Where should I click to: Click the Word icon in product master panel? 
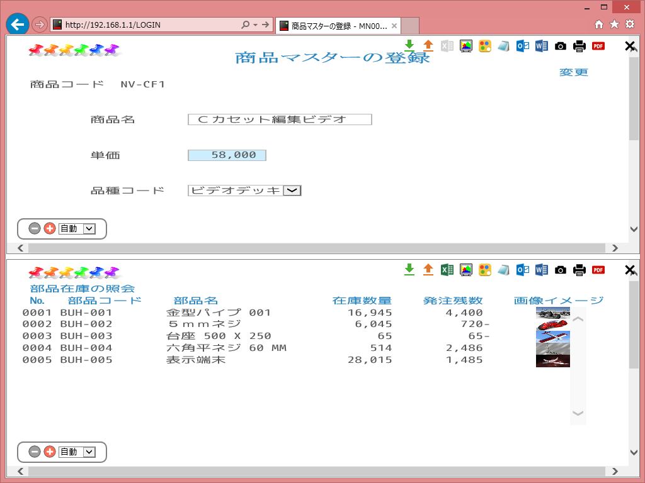pyautogui.click(x=541, y=45)
